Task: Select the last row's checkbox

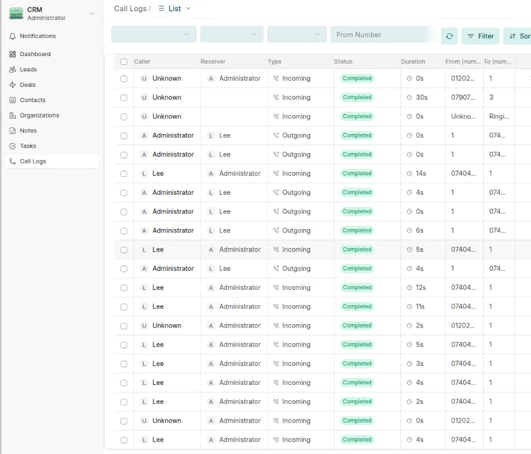Action: [x=124, y=440]
